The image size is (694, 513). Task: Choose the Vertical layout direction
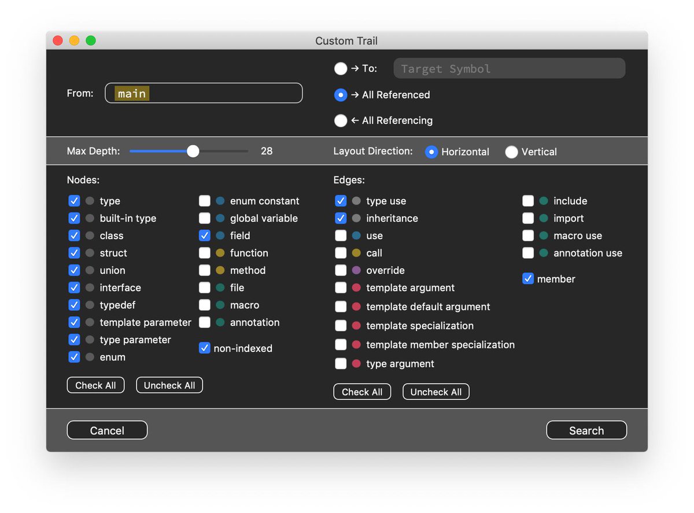pos(511,152)
